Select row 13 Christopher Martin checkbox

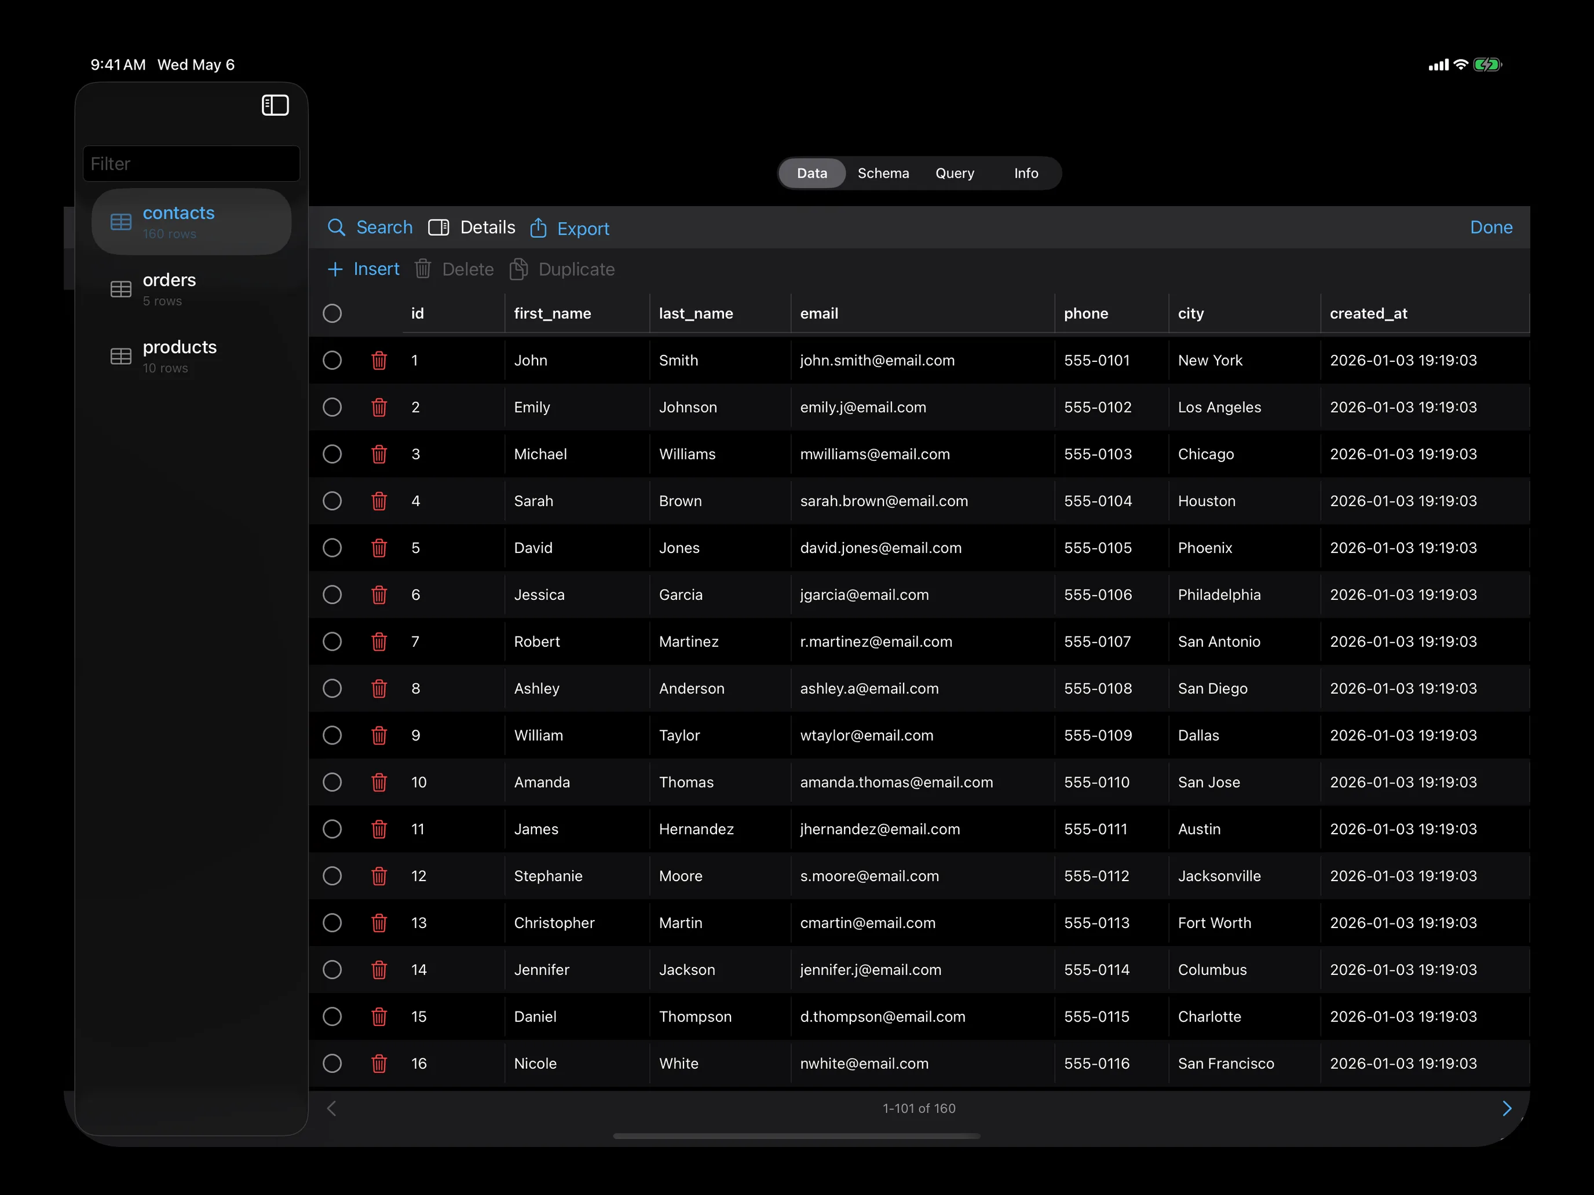(332, 922)
